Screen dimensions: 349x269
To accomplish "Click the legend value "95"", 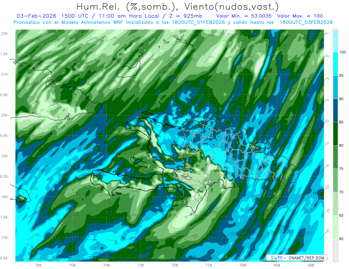I will tap(341, 75).
